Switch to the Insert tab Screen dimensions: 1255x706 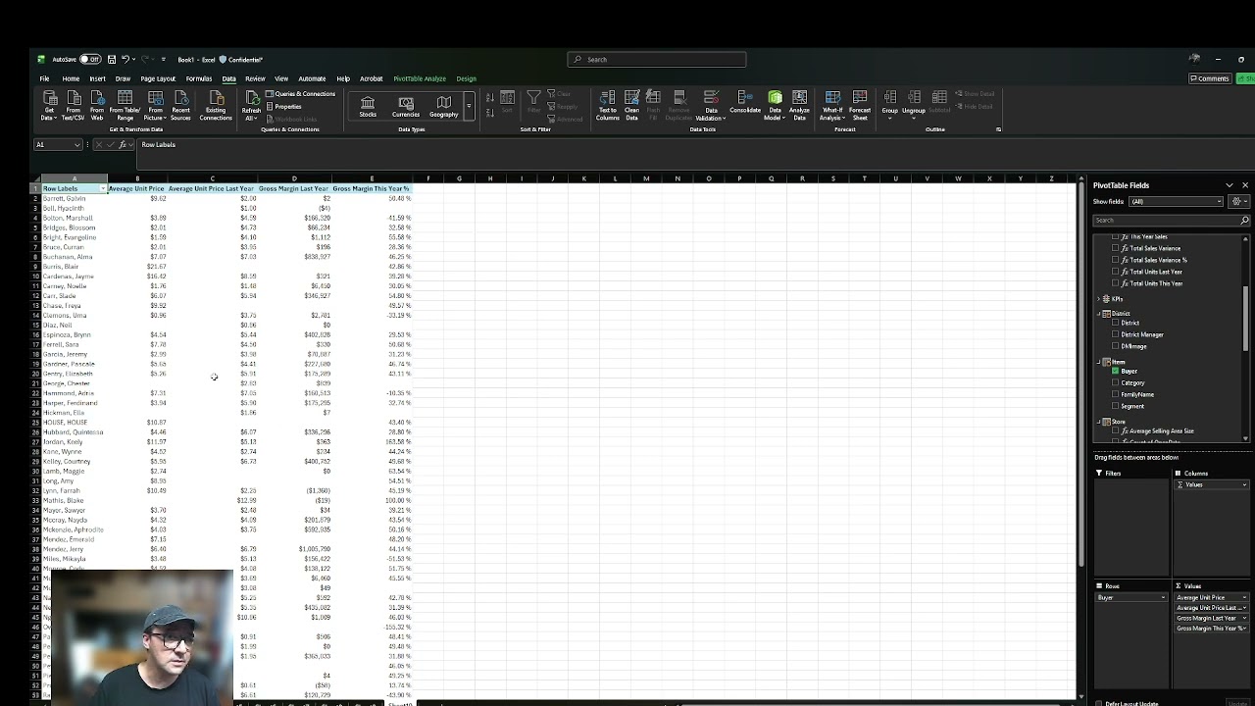(x=97, y=78)
